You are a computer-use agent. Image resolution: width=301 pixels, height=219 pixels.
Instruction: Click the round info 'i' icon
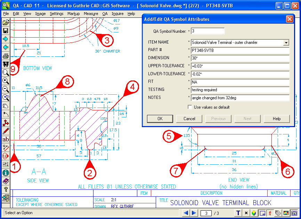tap(6, 173)
